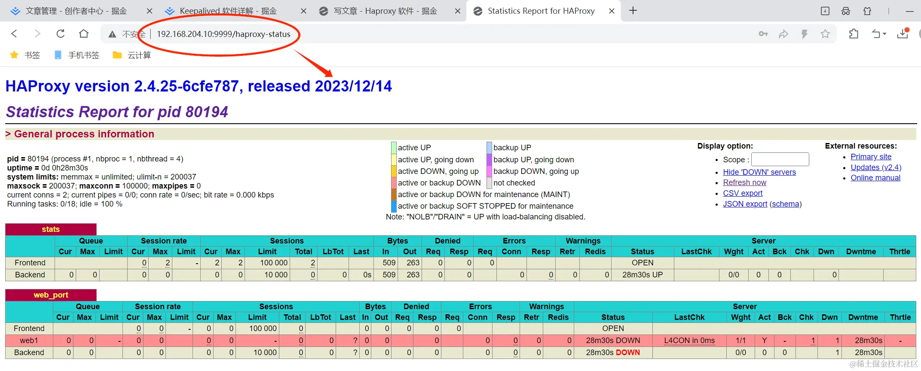Click the lightning speed mode icon
921x371 pixels.
pyautogui.click(x=805, y=34)
